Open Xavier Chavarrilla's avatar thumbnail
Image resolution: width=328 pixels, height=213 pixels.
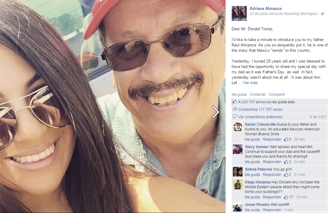(238, 127)
